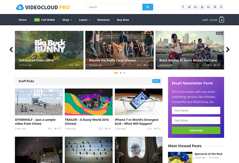Select the second carousel pagination dot
Image resolution: width=239 pixels, height=163 pixels.
pos(121,73)
